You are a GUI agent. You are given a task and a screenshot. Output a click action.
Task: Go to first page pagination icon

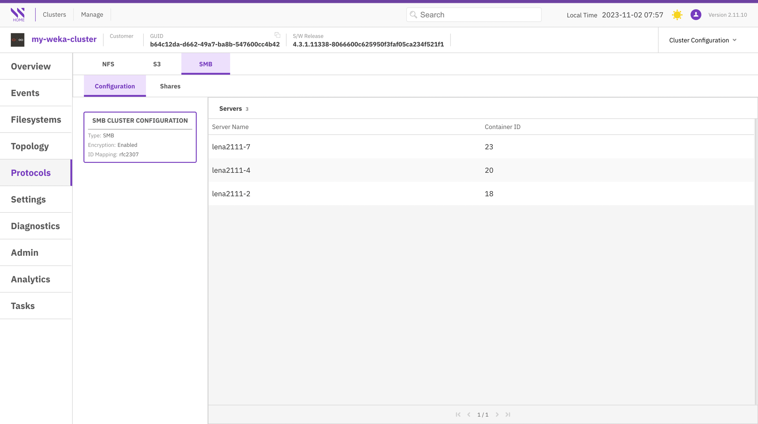coord(458,414)
